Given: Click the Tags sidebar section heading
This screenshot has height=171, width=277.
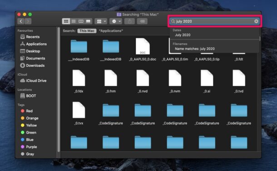Looking at the screenshot, I should pos(21,105).
